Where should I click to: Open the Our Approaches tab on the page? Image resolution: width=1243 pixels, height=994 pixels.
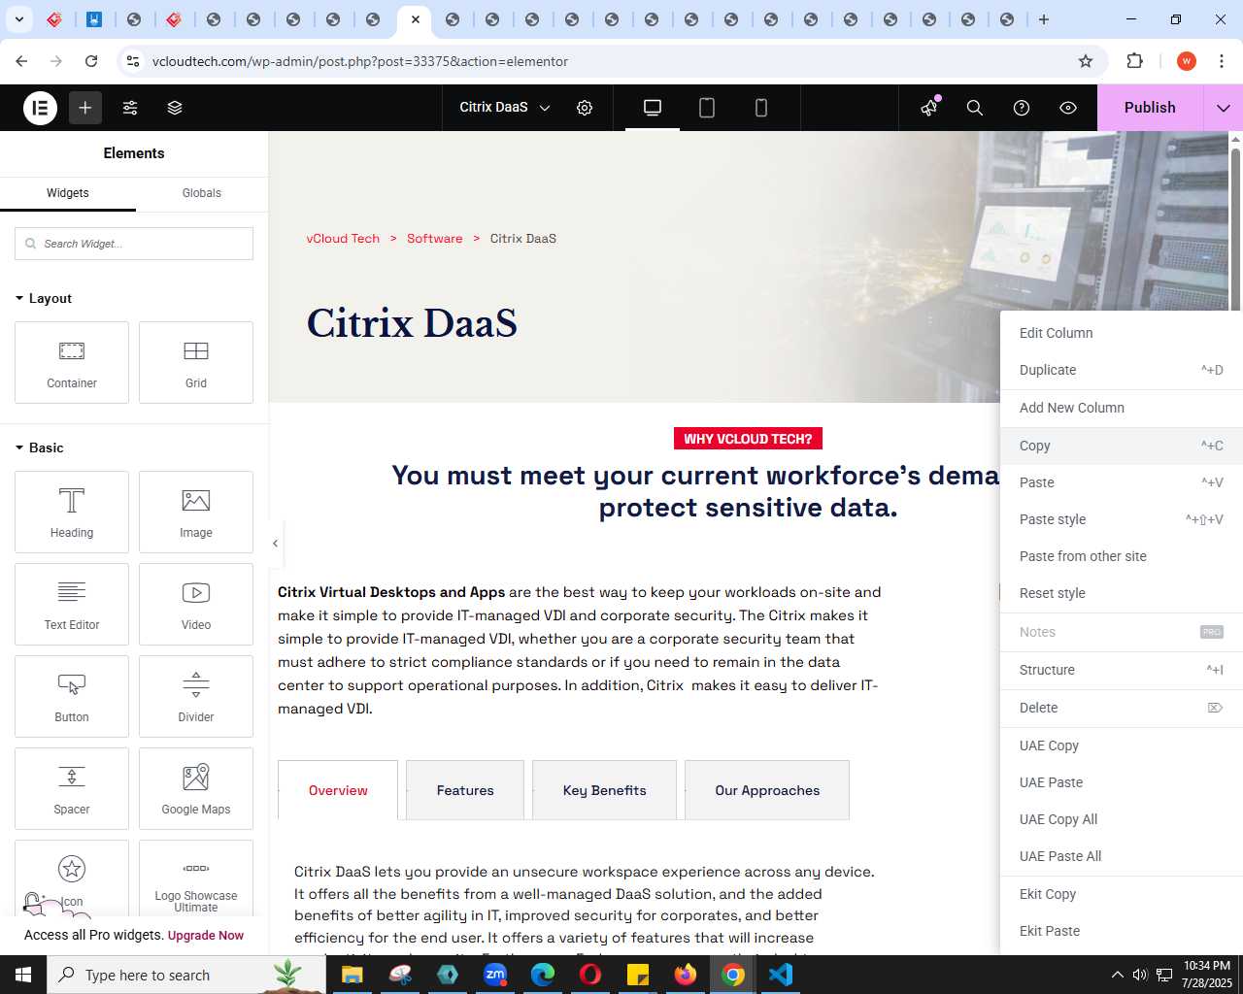(767, 790)
